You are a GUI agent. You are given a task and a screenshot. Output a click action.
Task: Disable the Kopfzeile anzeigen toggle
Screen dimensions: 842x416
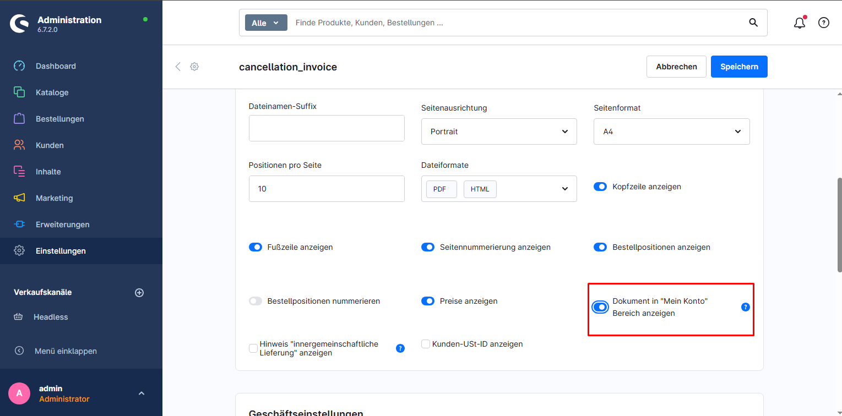click(x=600, y=187)
